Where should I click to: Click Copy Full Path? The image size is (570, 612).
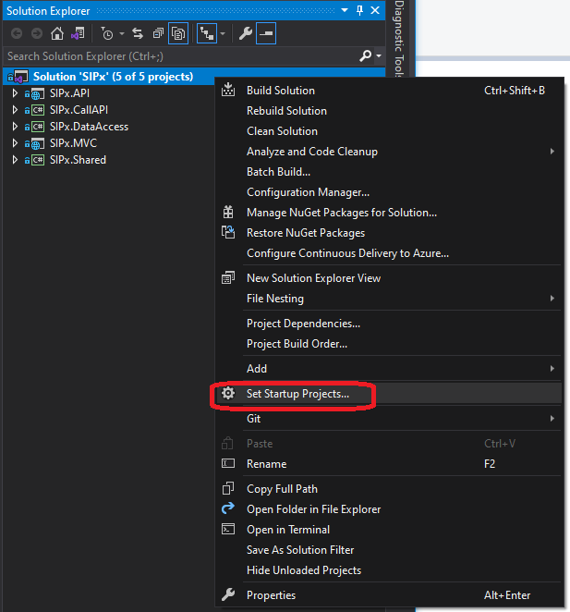pos(389,489)
